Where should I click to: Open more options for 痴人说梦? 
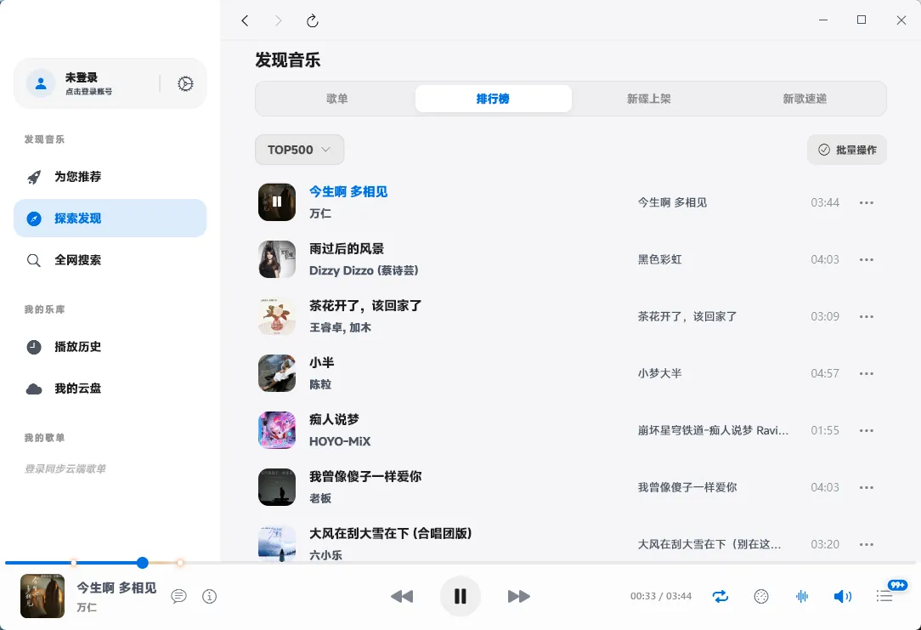867,431
